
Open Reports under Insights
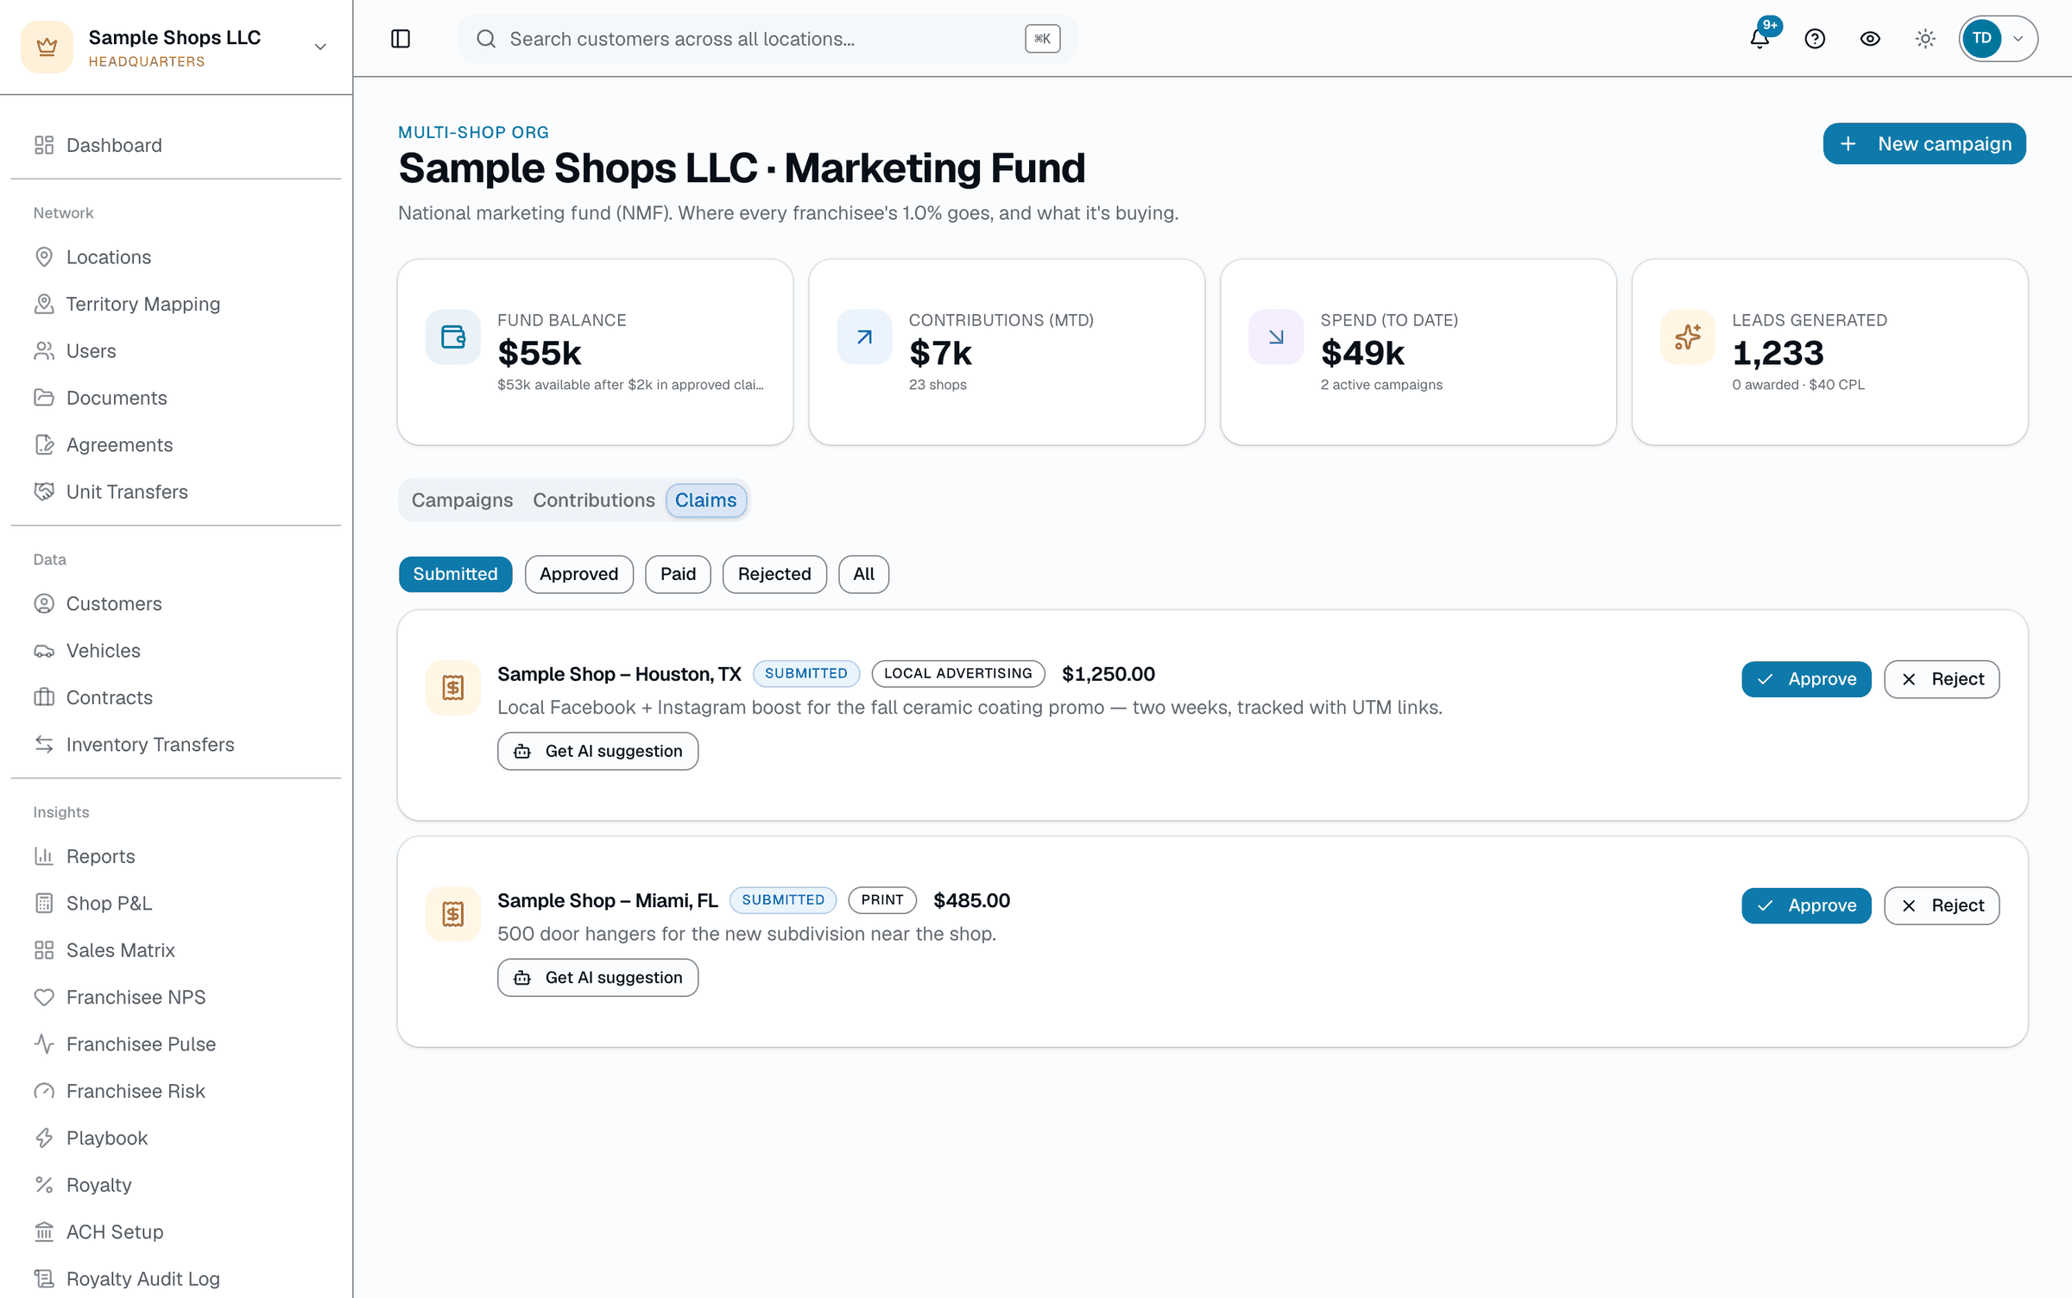[x=176, y=857]
